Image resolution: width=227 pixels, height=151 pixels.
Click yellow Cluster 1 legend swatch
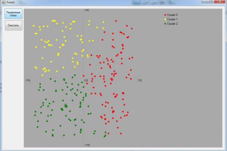coord(165,19)
